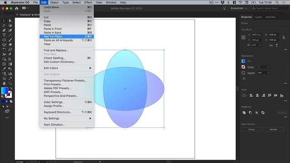This screenshot has width=290, height=163.
Task: Switch to the Swatches tab
Action: coord(271,17)
